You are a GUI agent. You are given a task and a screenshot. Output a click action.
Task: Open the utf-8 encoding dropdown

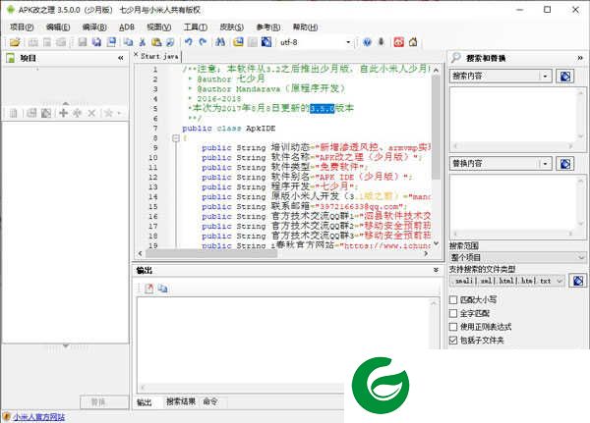tap(348, 42)
